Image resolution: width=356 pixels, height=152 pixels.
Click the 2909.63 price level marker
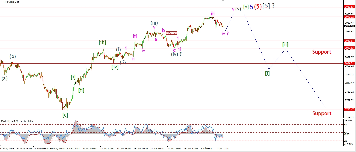coord(350,48)
